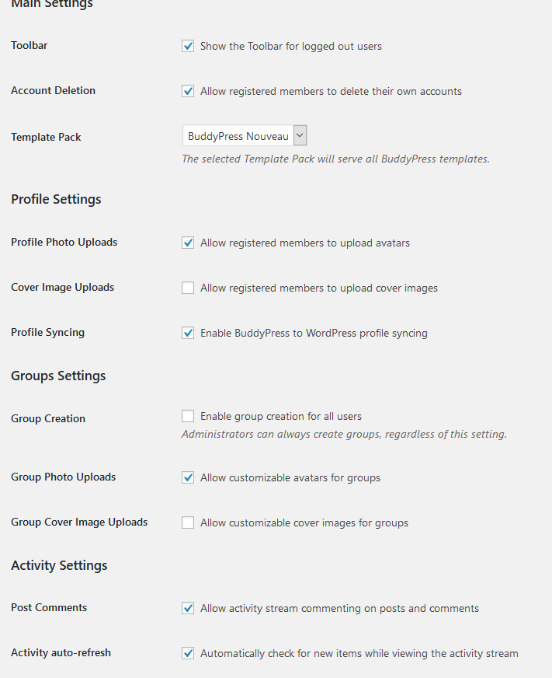Viewport: 552px width, 678px height.
Task: Check Allow customizable cover images for groups
Action: pos(188,522)
